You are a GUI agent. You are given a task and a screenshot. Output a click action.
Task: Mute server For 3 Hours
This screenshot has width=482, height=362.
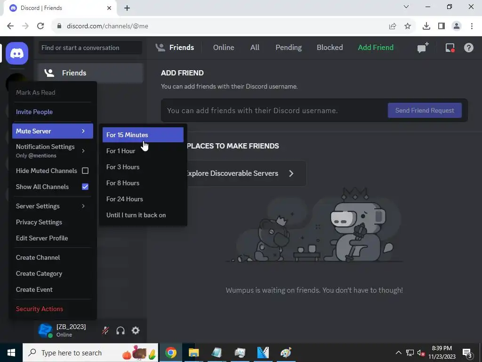(x=143, y=167)
